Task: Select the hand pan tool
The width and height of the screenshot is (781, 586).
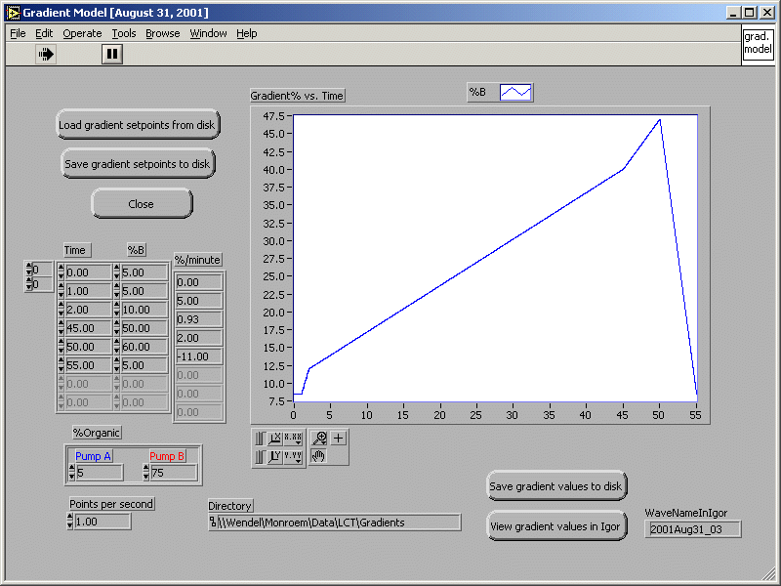Action: pyautogui.click(x=319, y=455)
